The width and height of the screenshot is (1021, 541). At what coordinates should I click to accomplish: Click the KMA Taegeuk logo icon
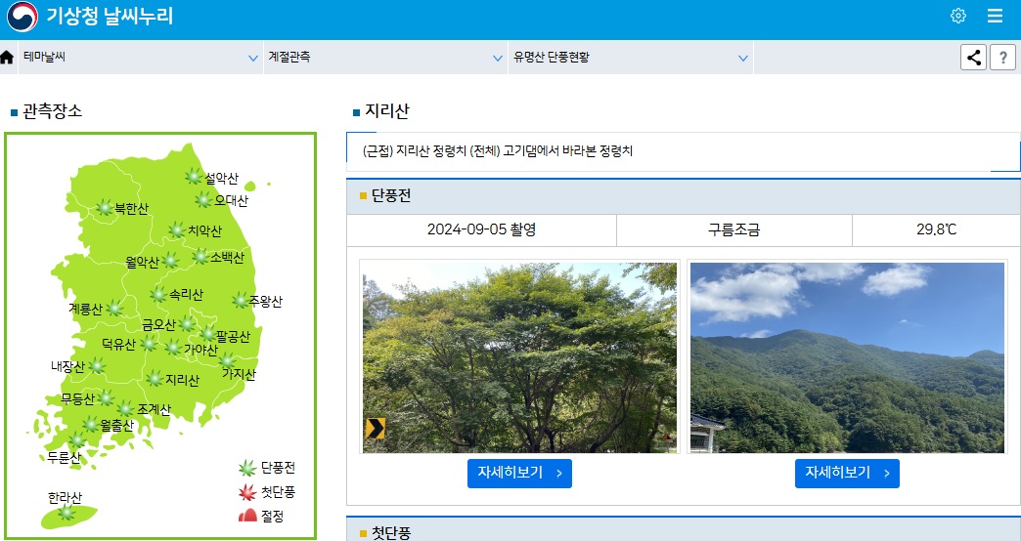(22, 17)
